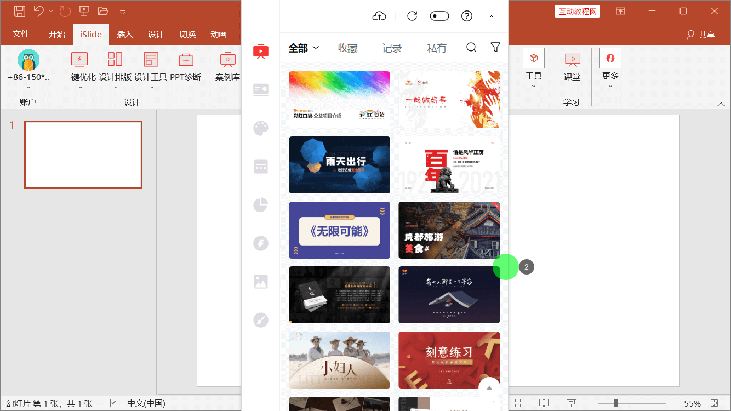Image resolution: width=731 pixels, height=411 pixels.
Task: Switch to the 开始 ribbon tab
Action: 56,34
